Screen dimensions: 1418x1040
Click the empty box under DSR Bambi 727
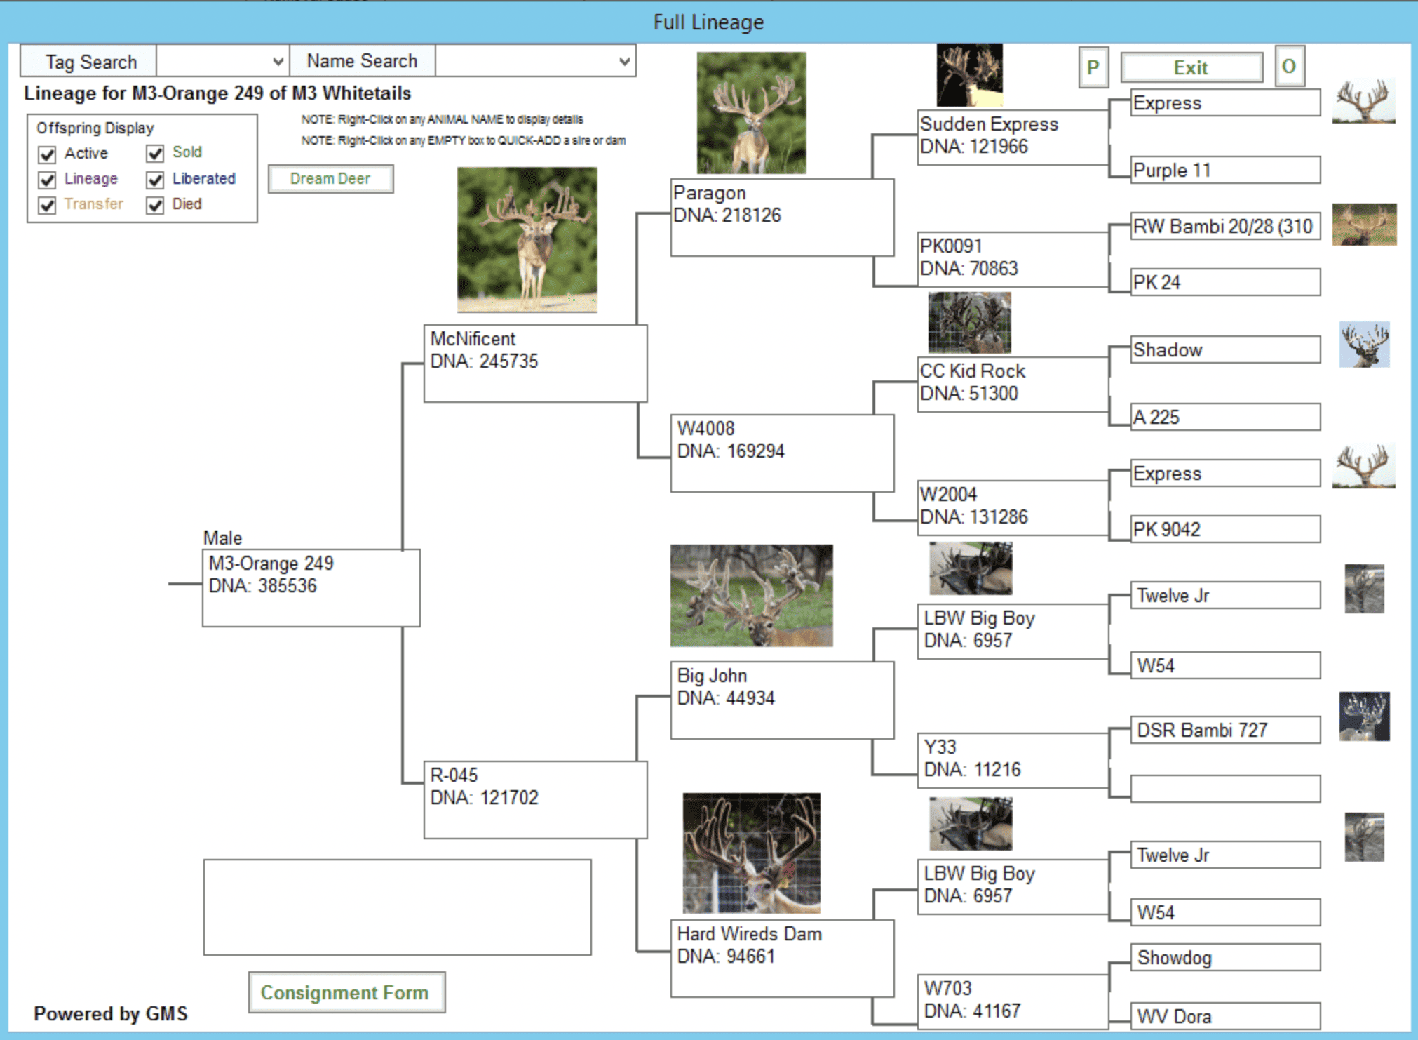click(1224, 788)
